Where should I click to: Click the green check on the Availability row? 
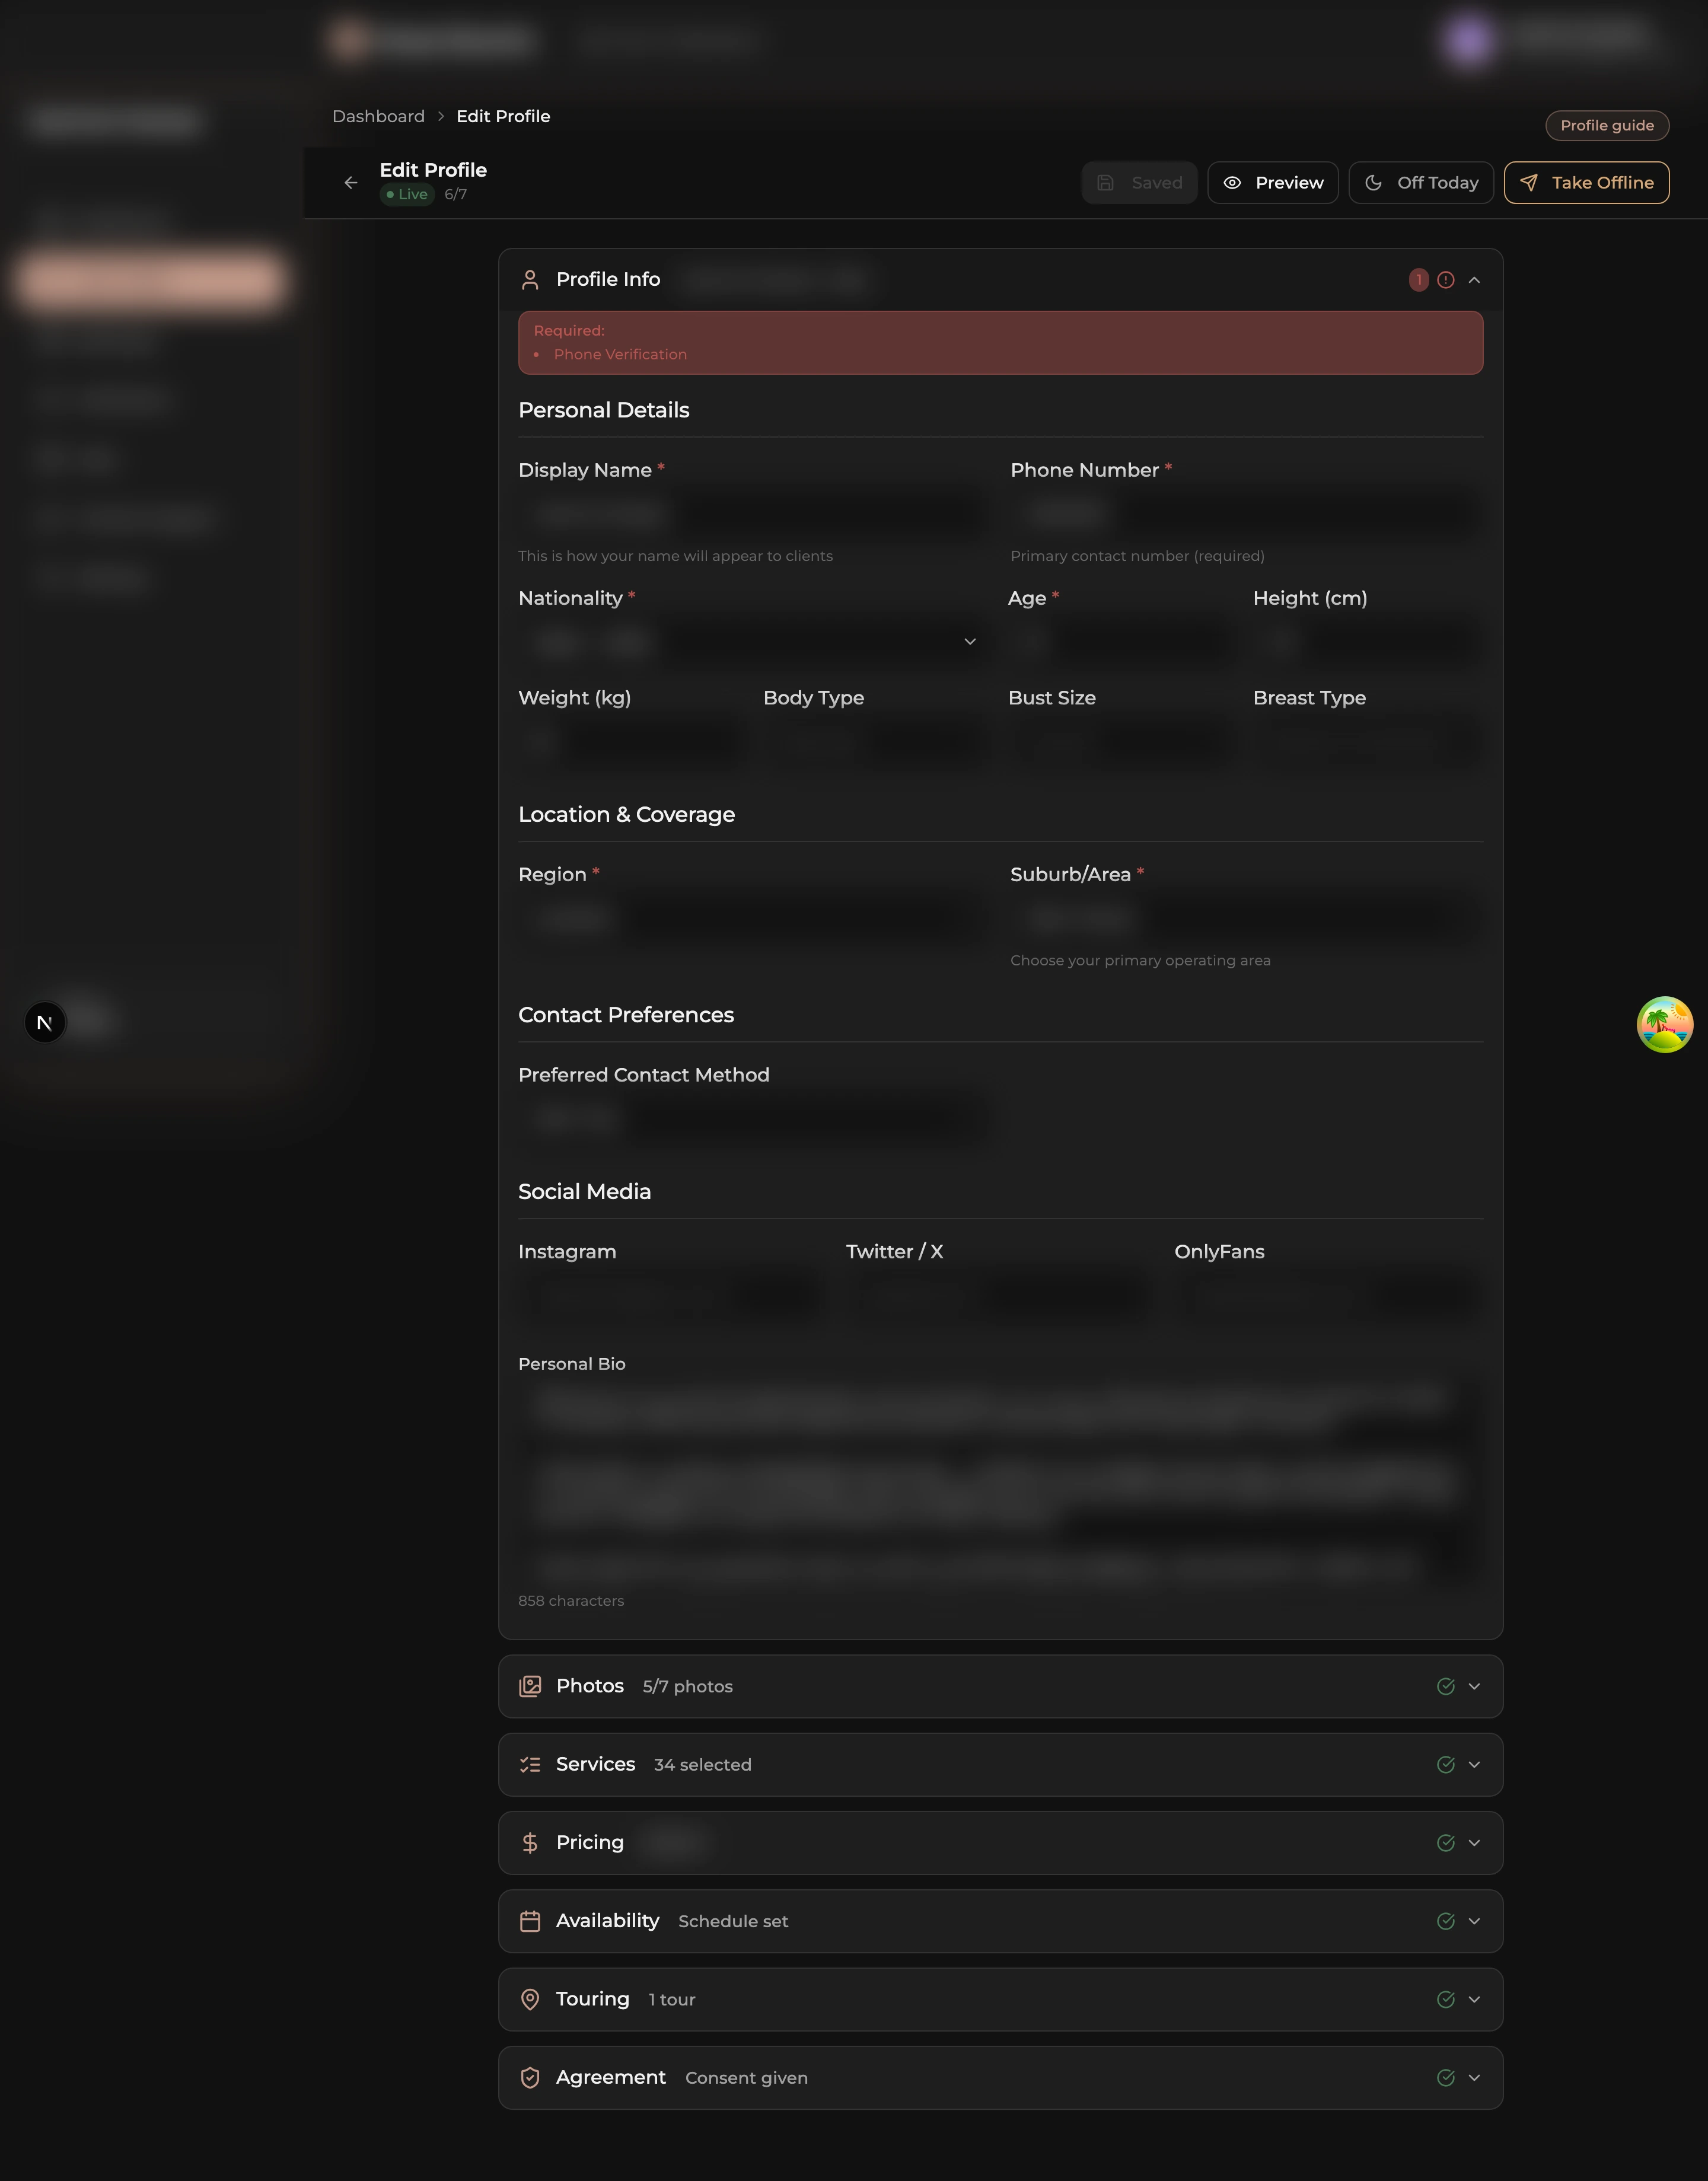(1445, 1920)
